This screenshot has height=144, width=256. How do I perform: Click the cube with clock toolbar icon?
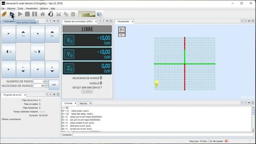(x=99, y=14)
